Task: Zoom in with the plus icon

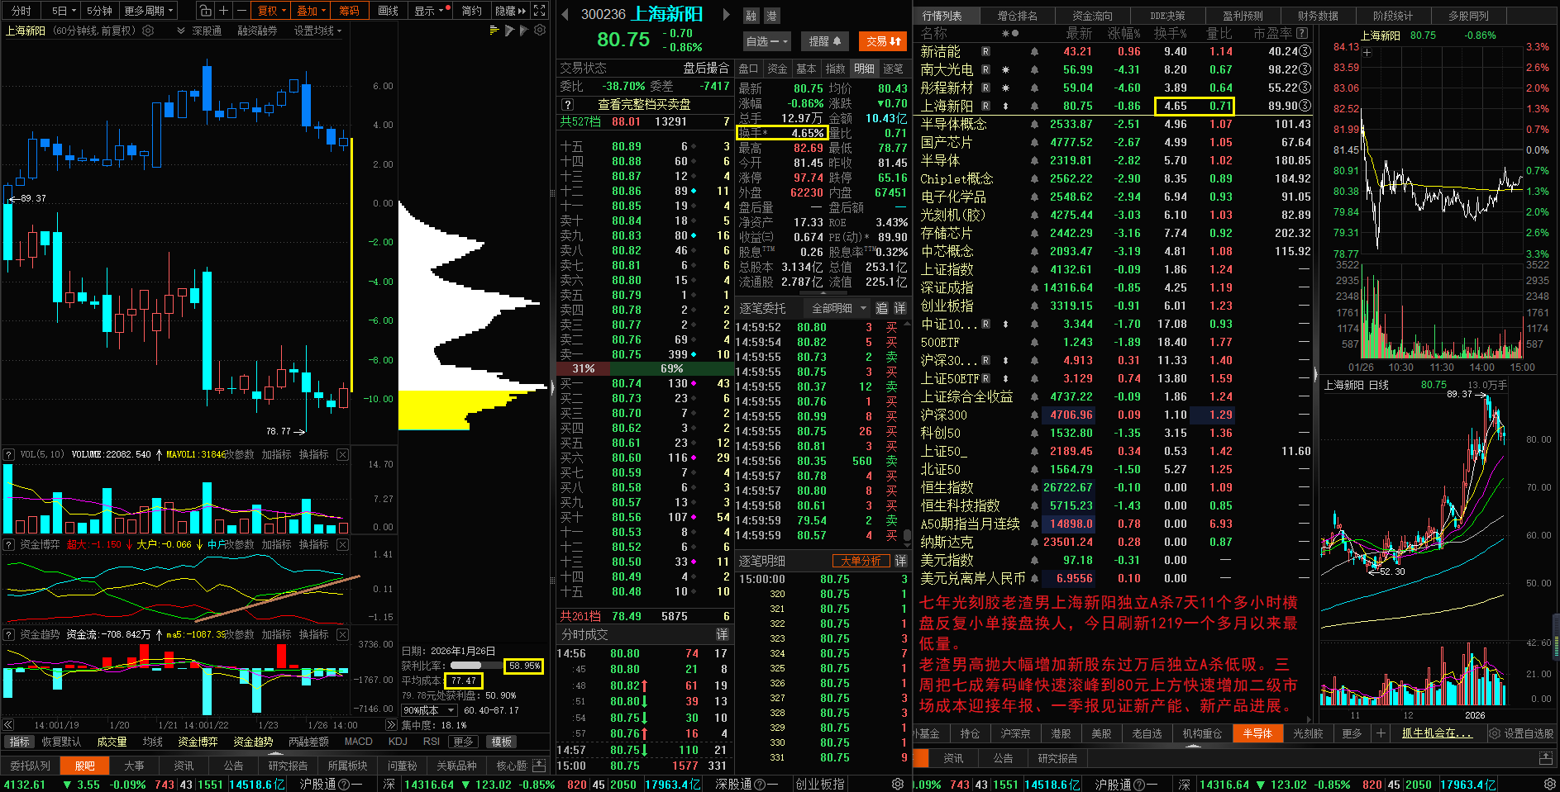Action: click(x=223, y=11)
